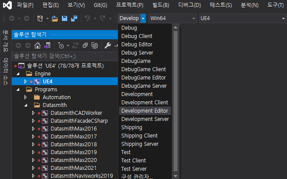The width and height of the screenshot is (287, 179).
Task: Save the current file with disk icon
Action: click(x=65, y=18)
